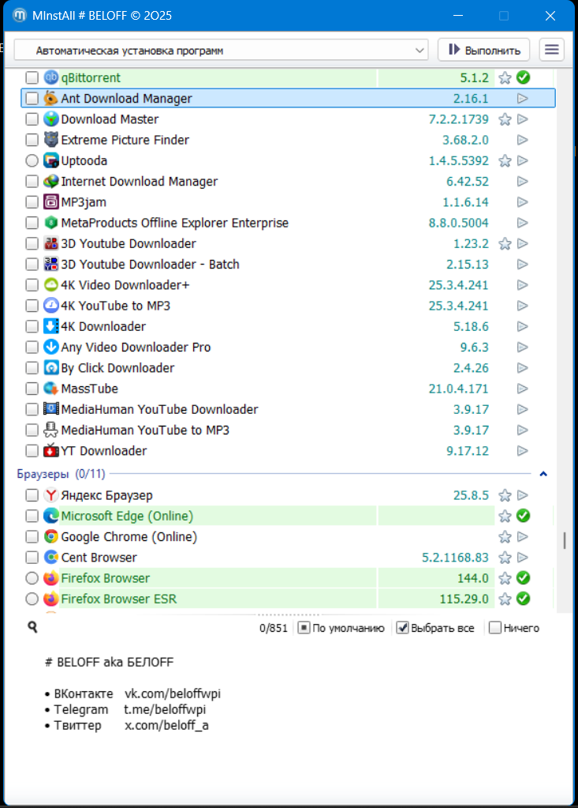Collapse the Браузеры section chevron
578x808 pixels.
(543, 474)
